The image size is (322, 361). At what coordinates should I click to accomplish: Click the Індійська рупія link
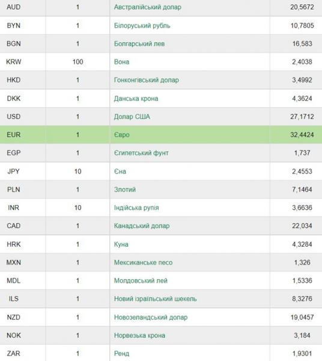[x=136, y=208]
